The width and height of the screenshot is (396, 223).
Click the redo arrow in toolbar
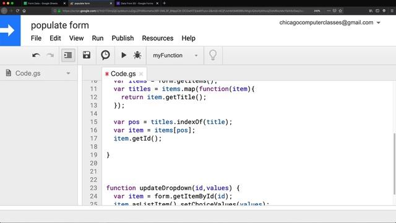[x=50, y=55]
